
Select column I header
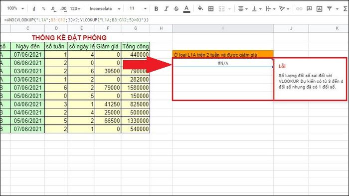pos(223,28)
